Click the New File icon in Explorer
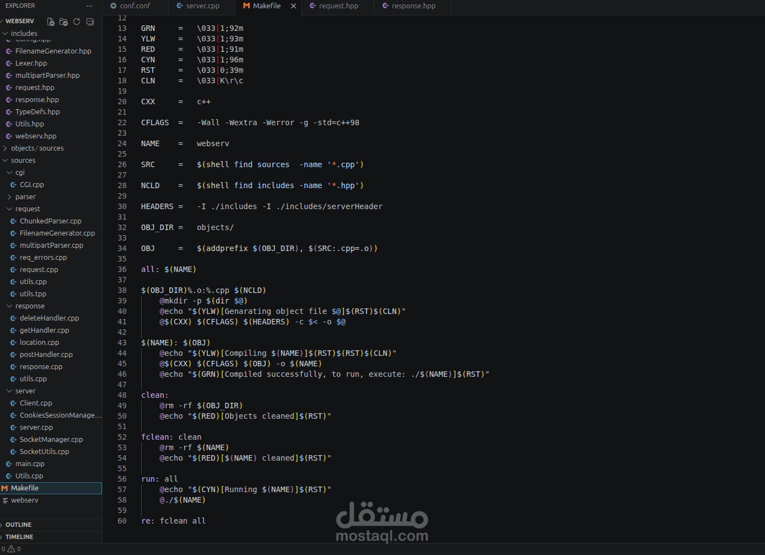 pyautogui.click(x=51, y=22)
